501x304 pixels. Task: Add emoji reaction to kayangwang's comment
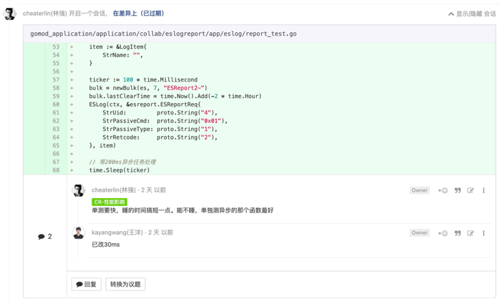[x=443, y=233]
